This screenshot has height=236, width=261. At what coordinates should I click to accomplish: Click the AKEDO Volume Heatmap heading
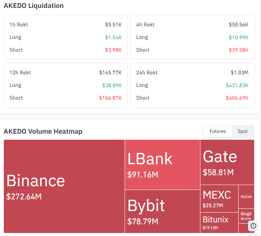tap(43, 131)
